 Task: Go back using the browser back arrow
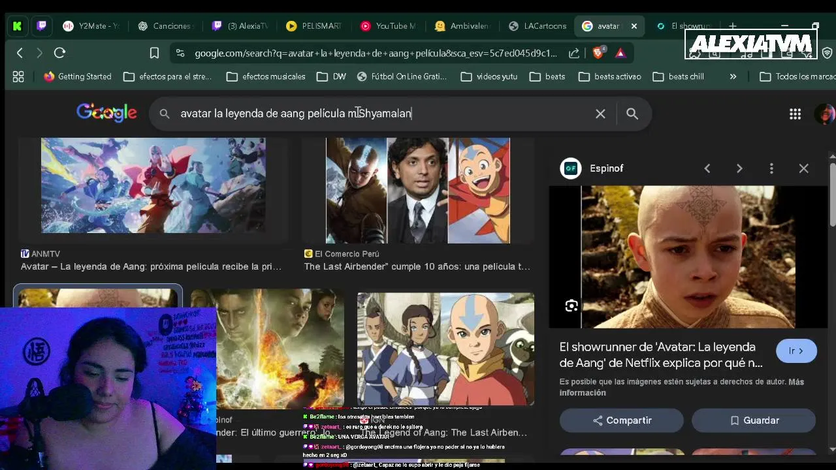tap(20, 53)
